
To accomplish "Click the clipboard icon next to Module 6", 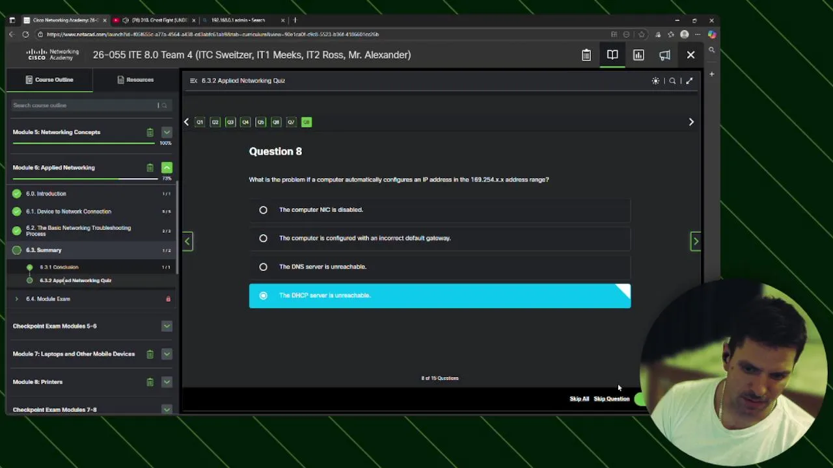I will click(150, 168).
